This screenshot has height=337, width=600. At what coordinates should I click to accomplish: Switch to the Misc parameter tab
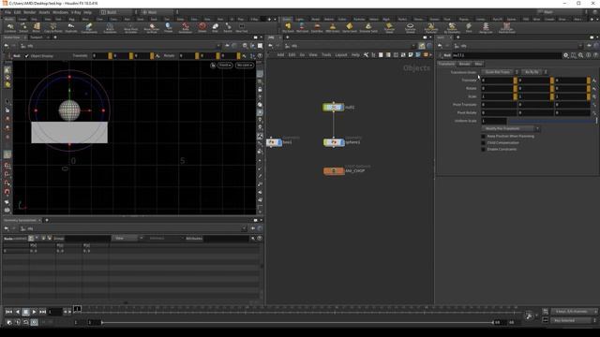coord(478,64)
